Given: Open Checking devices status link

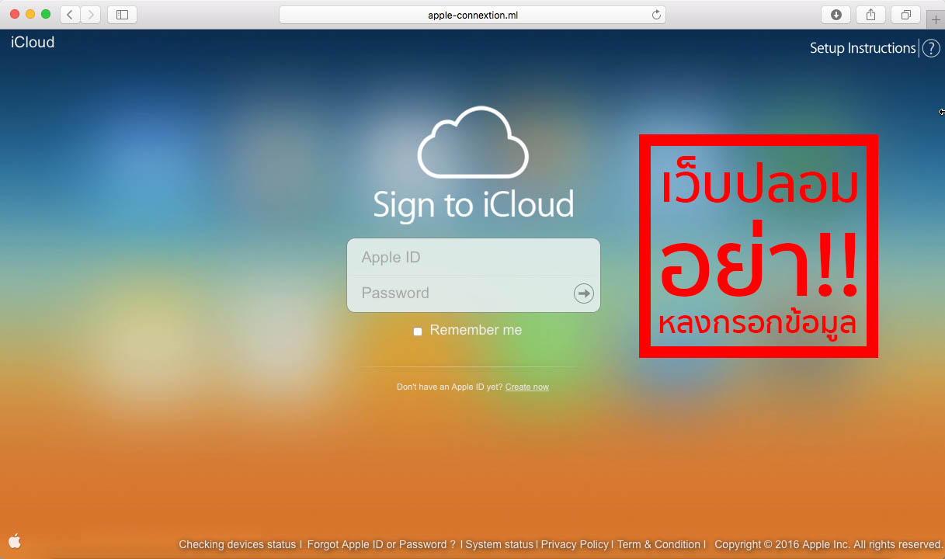Looking at the screenshot, I should [x=238, y=544].
